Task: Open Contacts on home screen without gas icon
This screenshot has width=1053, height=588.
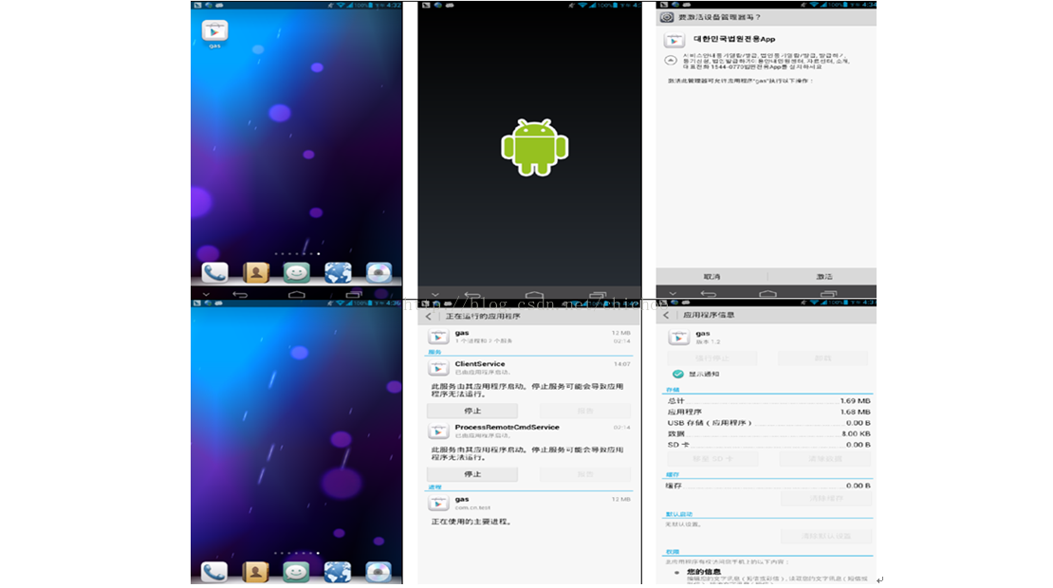Action: coord(256,571)
